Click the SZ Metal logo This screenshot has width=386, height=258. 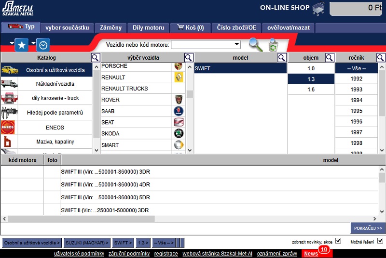[x=18, y=9]
